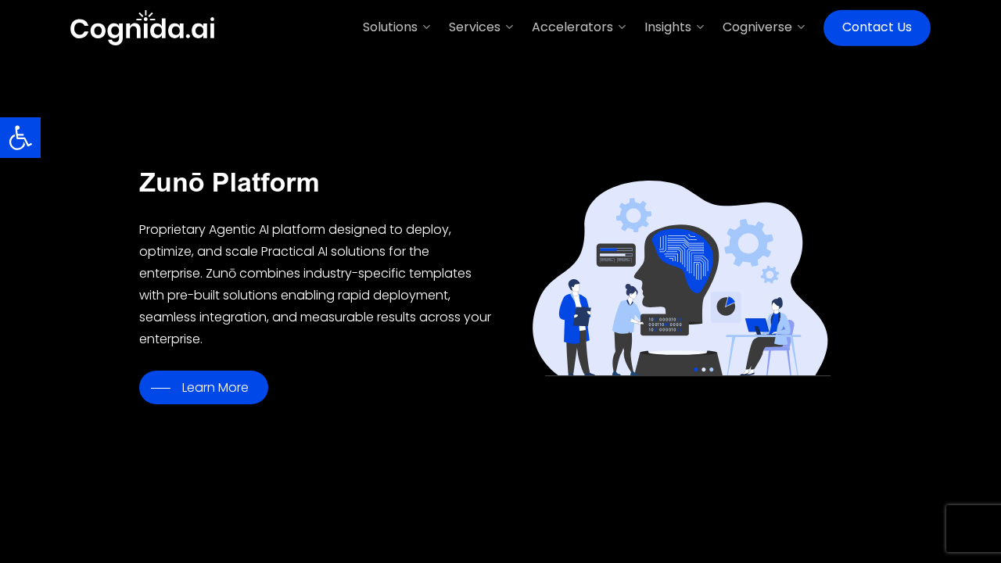This screenshot has height=563, width=1001.
Task: Click the Cognida.ai logo
Action: pyautogui.click(x=142, y=27)
